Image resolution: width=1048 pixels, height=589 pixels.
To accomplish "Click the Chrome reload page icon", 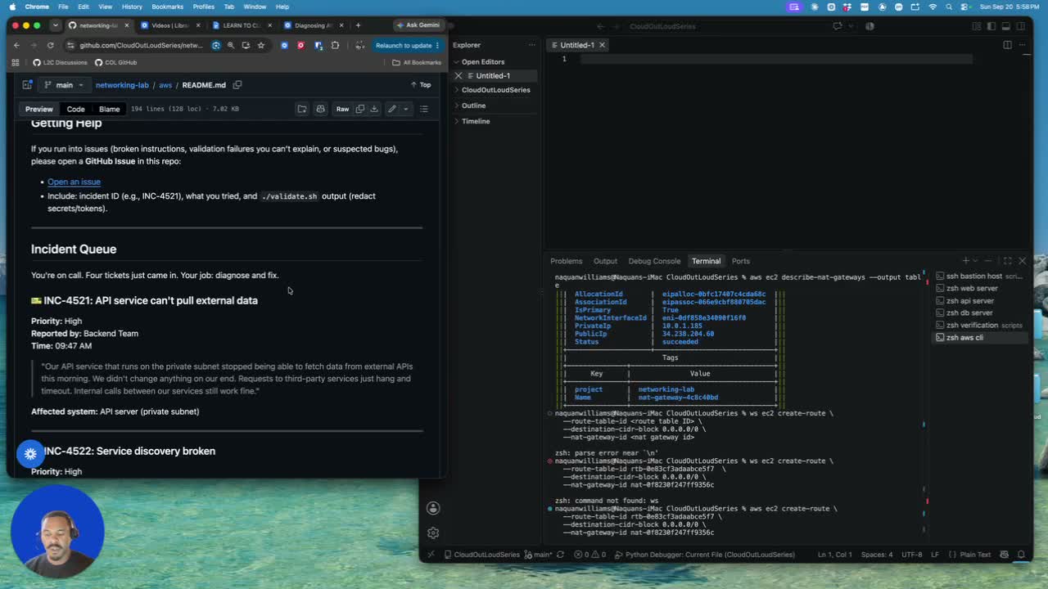I will tap(50, 46).
